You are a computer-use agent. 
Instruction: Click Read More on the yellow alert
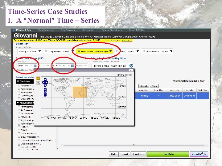point(127,41)
